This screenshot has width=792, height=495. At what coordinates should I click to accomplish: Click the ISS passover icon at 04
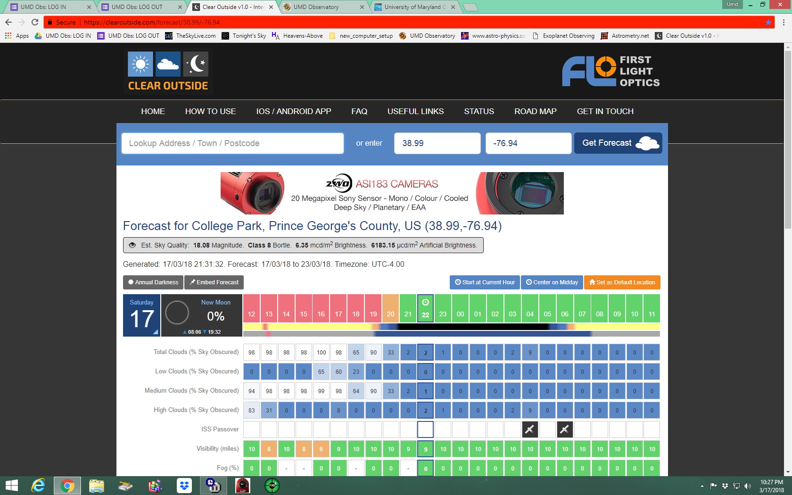point(530,429)
